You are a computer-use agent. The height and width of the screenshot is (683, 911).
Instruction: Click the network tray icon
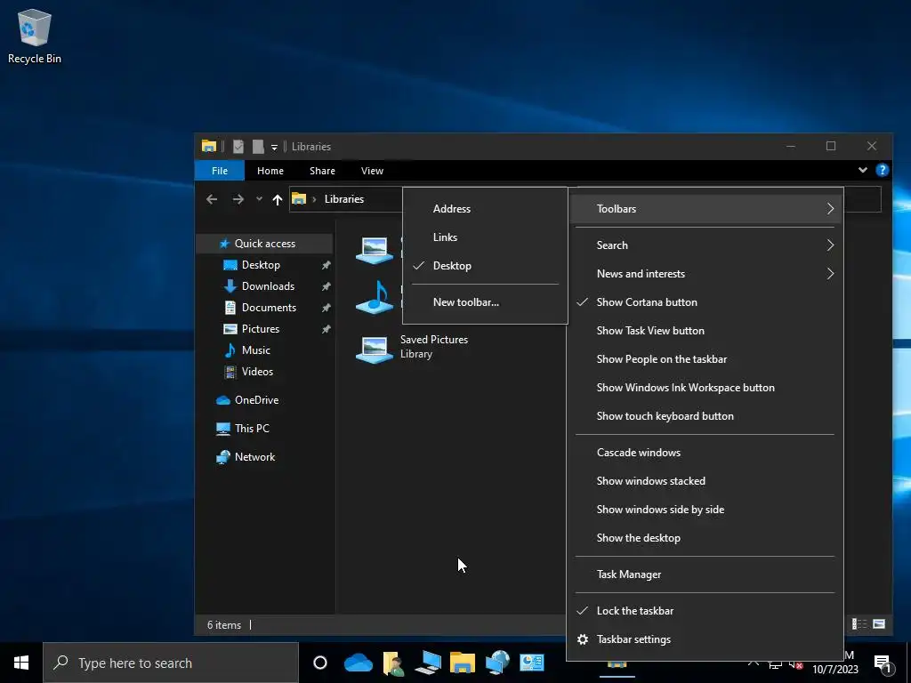(775, 664)
